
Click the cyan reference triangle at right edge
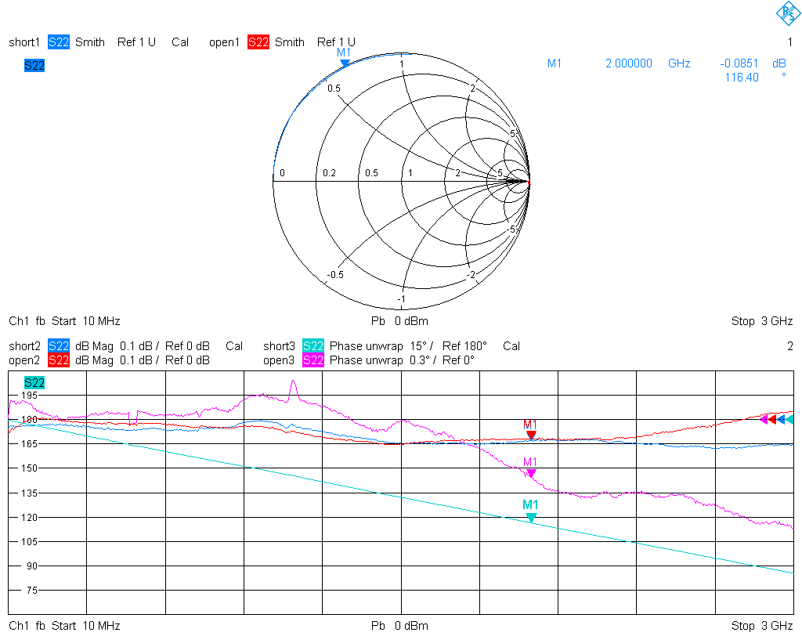(x=789, y=420)
